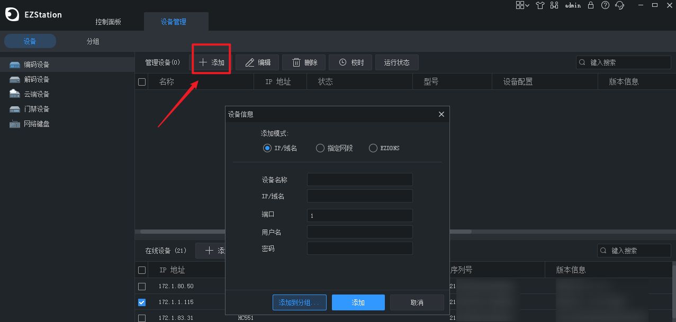Click the skin theme shirt icon
Screen dimensions: 676x322
[540, 5]
